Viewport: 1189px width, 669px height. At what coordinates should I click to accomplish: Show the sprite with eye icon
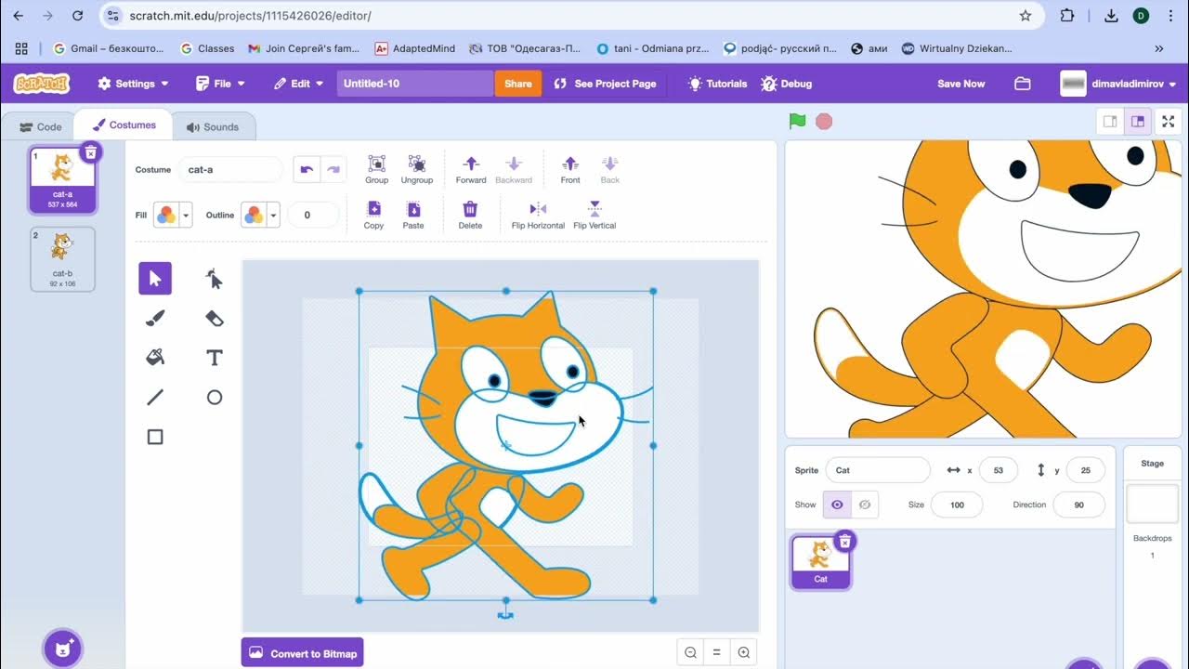pos(837,505)
